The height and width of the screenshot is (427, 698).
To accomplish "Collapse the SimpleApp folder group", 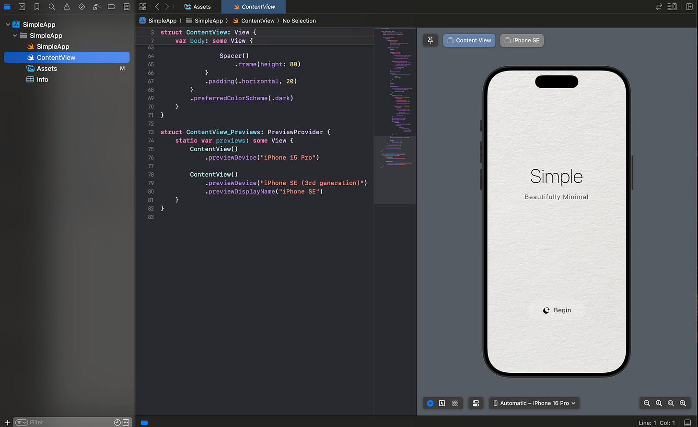I will tap(15, 36).
